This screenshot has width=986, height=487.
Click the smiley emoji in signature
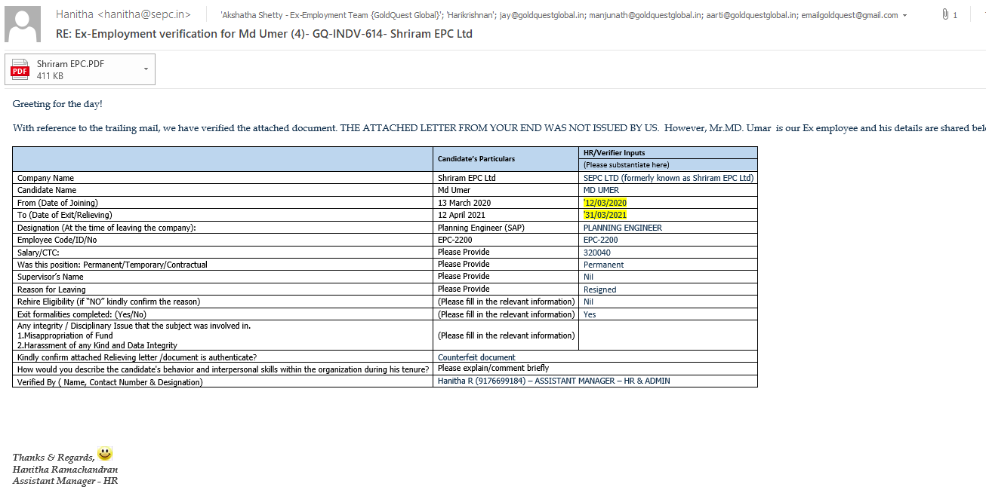[105, 454]
